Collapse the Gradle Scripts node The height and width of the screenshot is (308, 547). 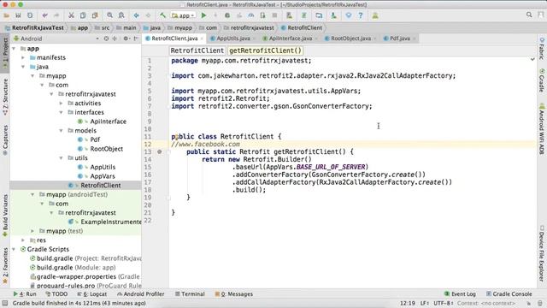click(x=14, y=249)
